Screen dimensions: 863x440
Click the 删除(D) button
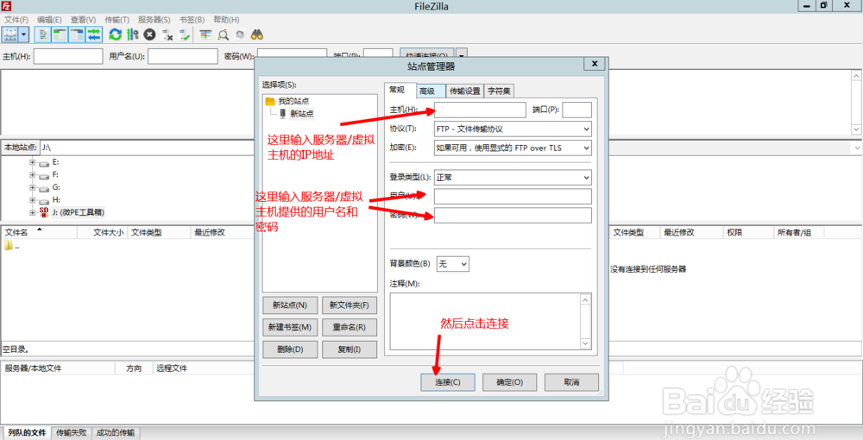(290, 349)
